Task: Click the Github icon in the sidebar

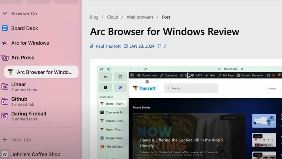Action: point(5,101)
